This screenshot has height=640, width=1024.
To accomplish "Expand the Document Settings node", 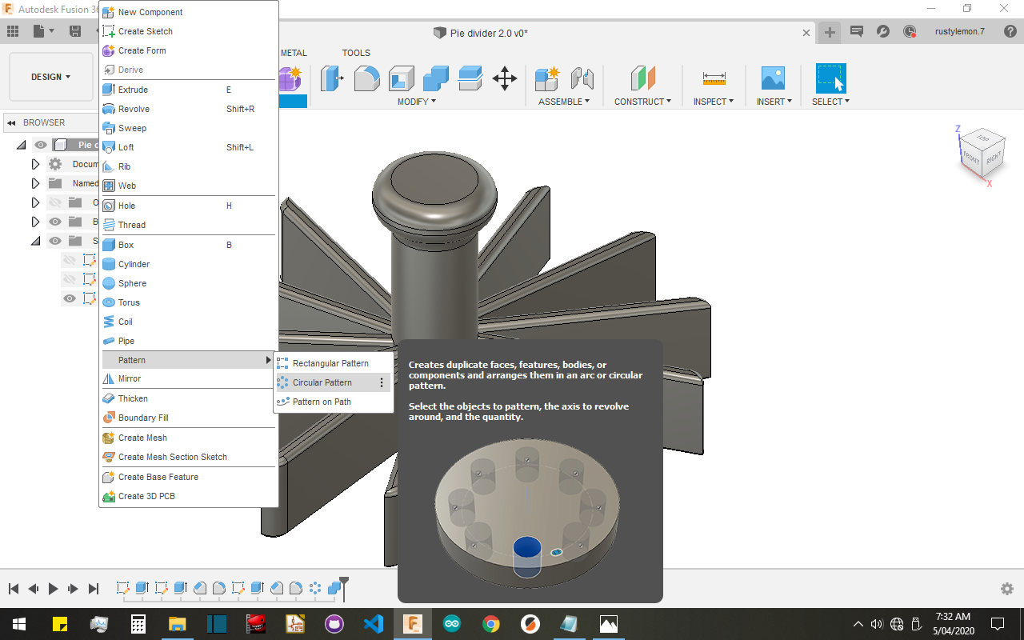I will pos(35,164).
